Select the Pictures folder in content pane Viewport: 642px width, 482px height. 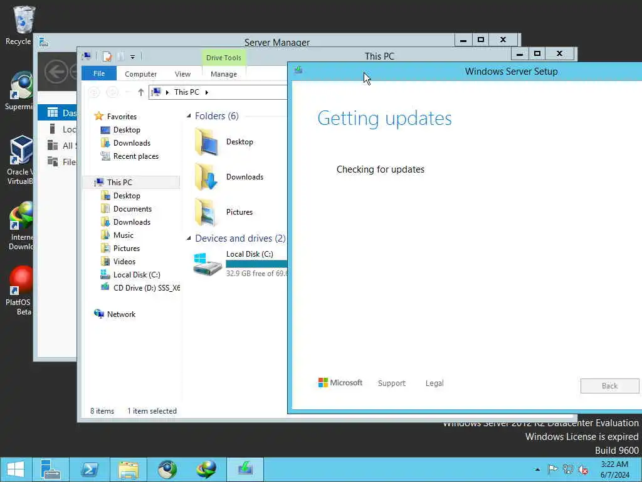pyautogui.click(x=224, y=212)
